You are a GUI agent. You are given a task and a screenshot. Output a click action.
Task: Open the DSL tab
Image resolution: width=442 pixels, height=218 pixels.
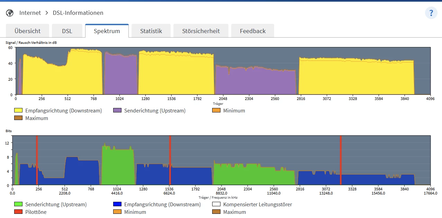tap(67, 31)
